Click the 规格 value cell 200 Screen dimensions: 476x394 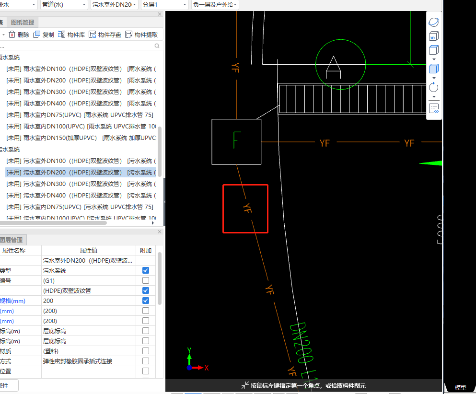coord(89,301)
